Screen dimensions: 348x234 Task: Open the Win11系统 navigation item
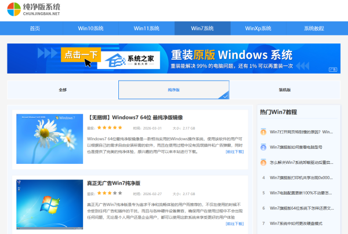point(147,28)
